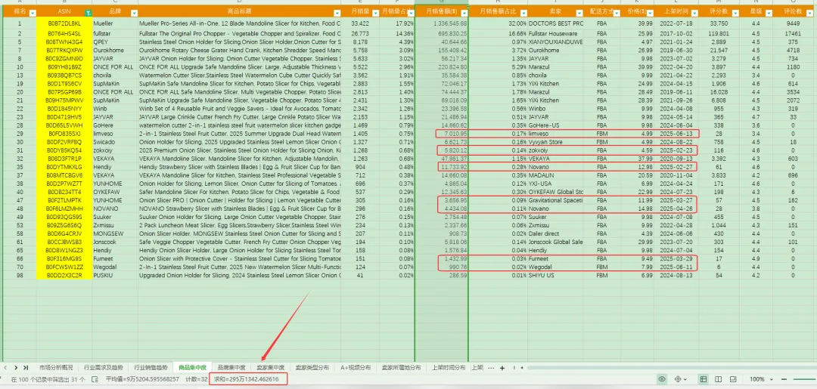Select seller cell DOCTORS BEST PRC
817x389 pixels.
coord(555,23)
